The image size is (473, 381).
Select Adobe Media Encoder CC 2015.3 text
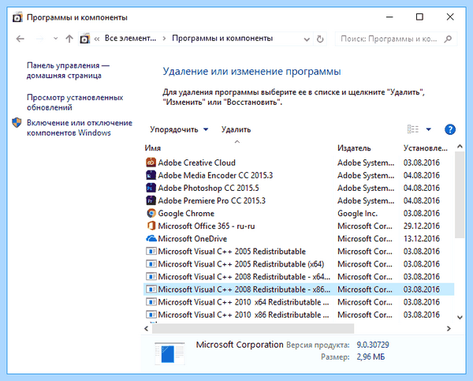pyautogui.click(x=215, y=175)
